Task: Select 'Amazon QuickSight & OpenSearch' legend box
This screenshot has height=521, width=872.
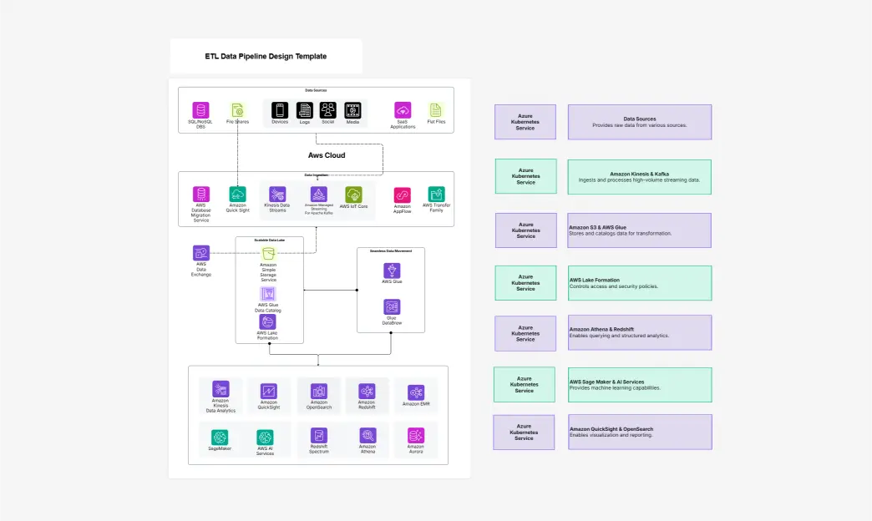Action: pos(640,432)
